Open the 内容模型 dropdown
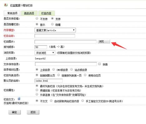Image resolution: width=146 pixels, height=124 pixels. pyautogui.click(x=55, y=30)
